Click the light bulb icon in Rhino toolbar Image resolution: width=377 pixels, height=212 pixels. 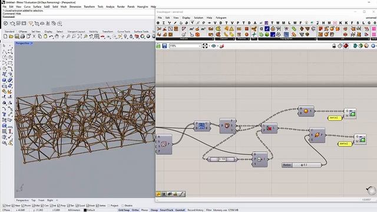point(125,37)
